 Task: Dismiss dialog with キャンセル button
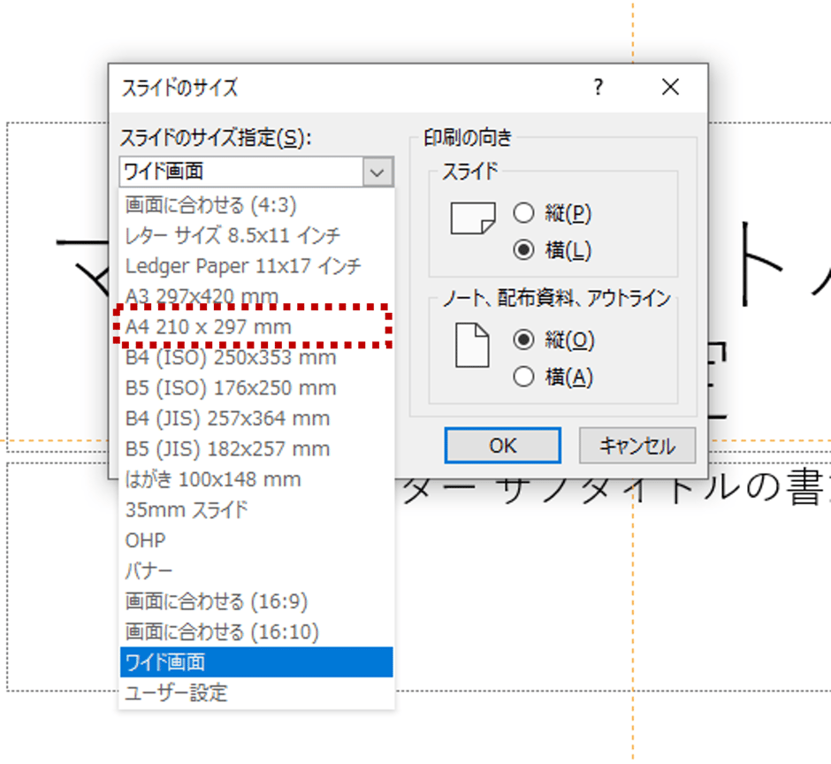[x=637, y=445]
